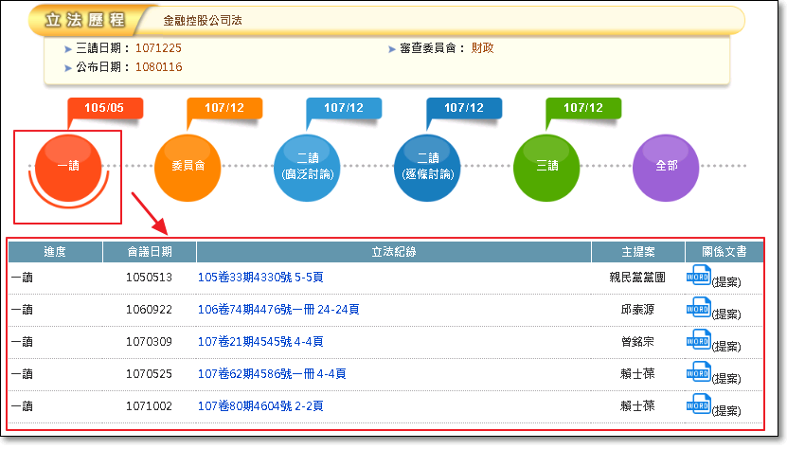Open Word document icon in 1071002 row
787x449 pixels.
(x=698, y=404)
